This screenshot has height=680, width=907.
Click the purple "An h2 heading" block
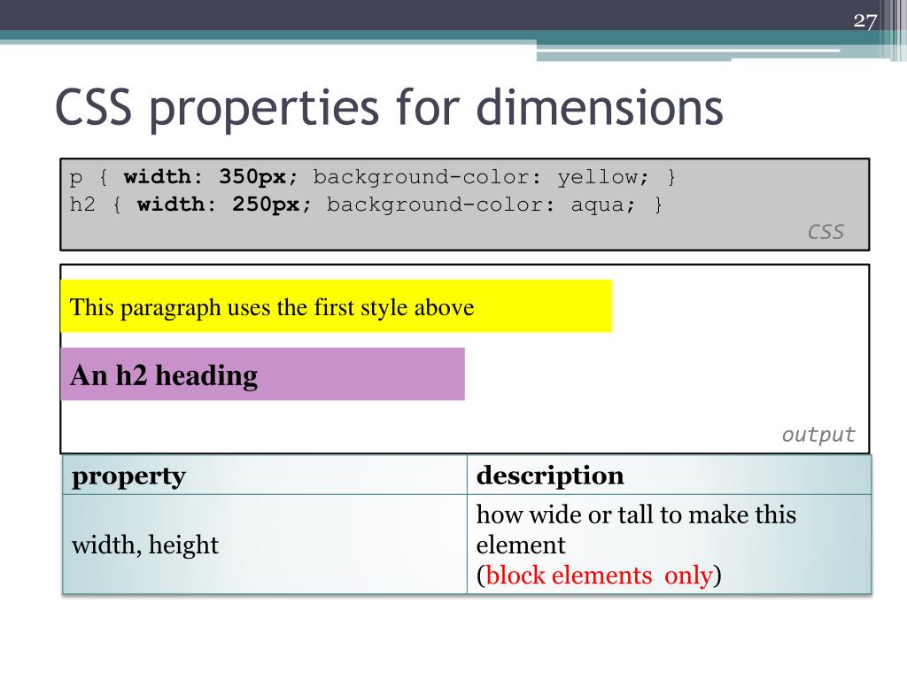coord(262,375)
